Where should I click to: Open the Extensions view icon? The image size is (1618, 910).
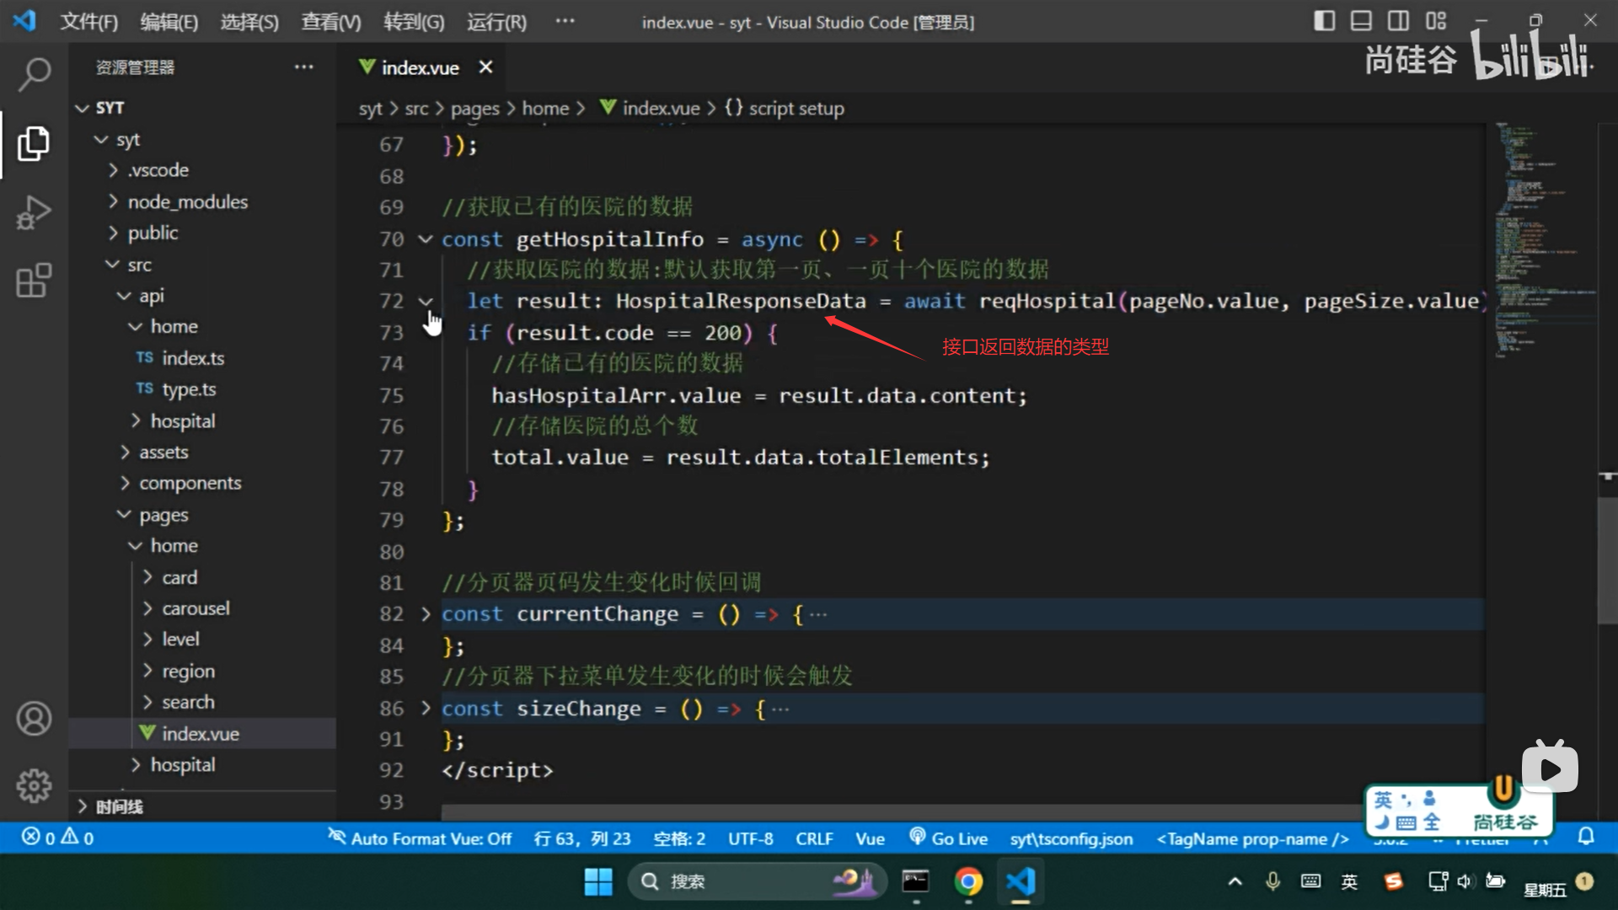[x=34, y=281]
